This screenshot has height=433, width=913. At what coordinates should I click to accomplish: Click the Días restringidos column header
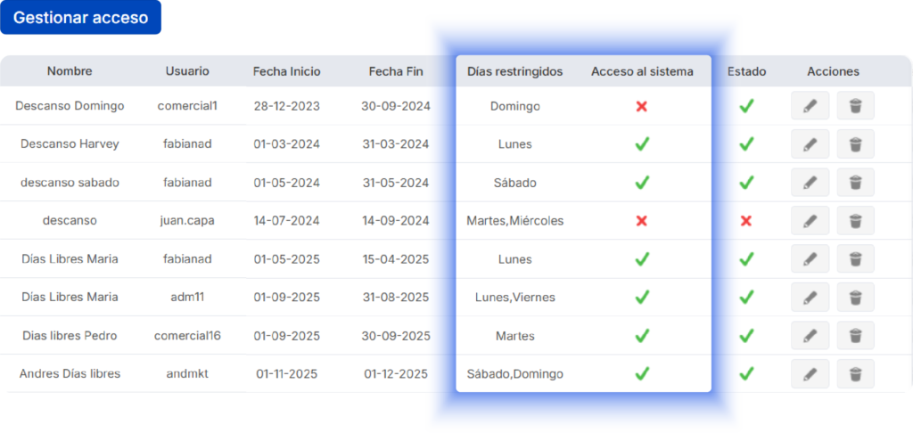click(x=514, y=71)
